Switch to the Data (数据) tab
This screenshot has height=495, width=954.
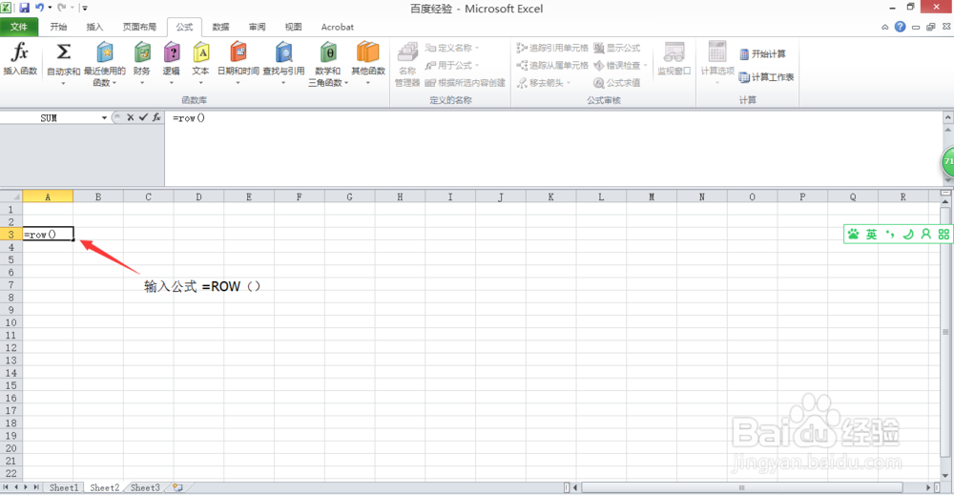[220, 27]
